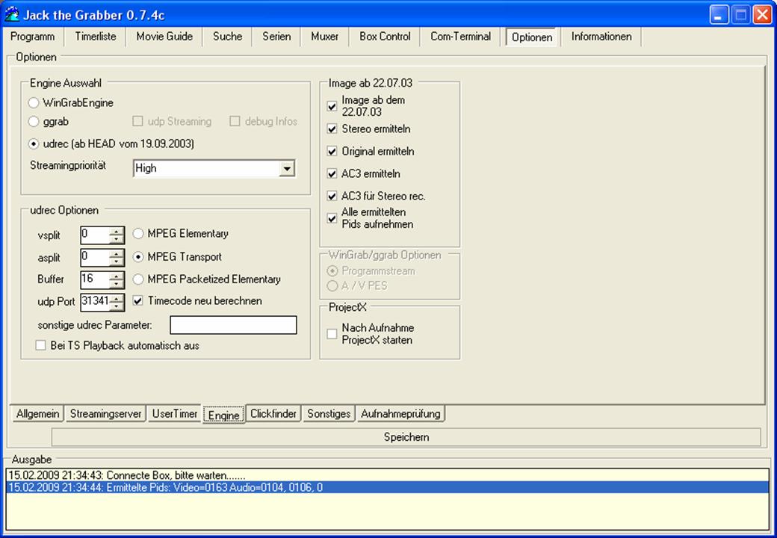Select MPEG Elementary format

pos(138,233)
